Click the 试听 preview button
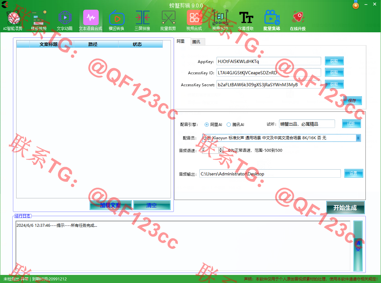 (351, 124)
